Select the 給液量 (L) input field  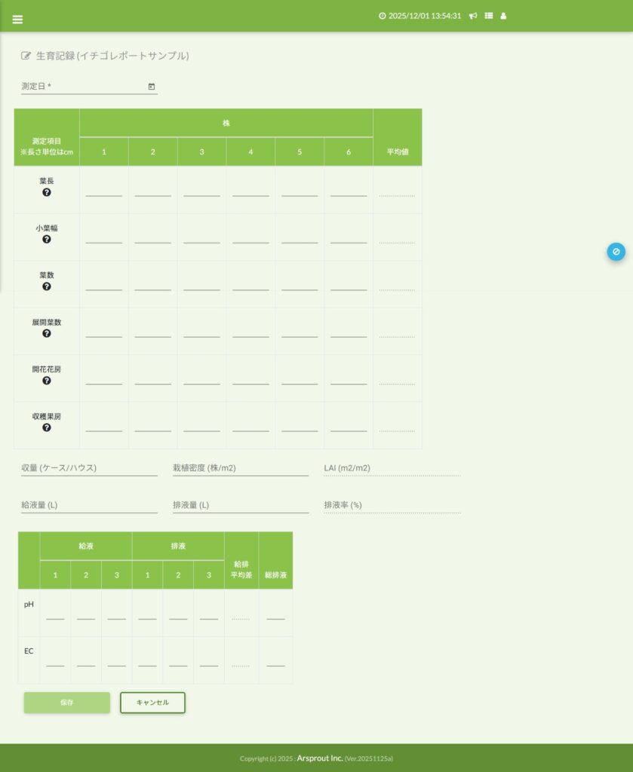coord(89,505)
